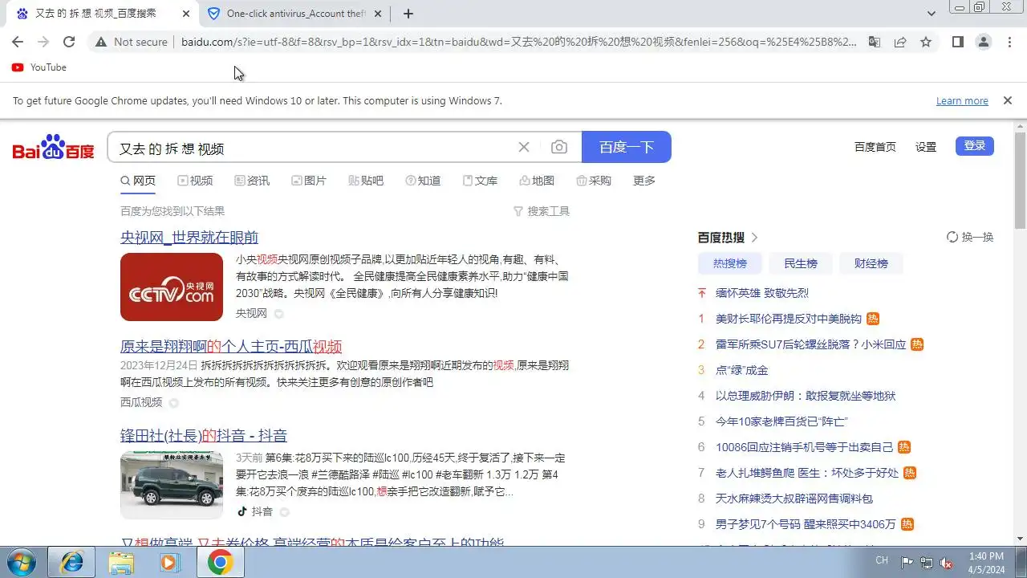Image resolution: width=1027 pixels, height=578 pixels.
Task: Click the Not secure warning icon
Action: coord(100,42)
